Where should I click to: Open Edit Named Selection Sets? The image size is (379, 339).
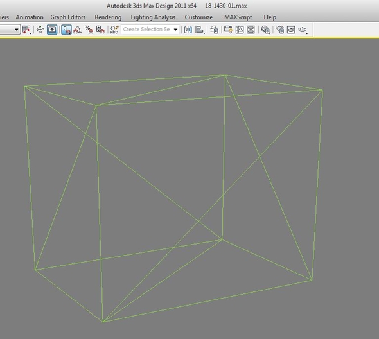click(114, 30)
